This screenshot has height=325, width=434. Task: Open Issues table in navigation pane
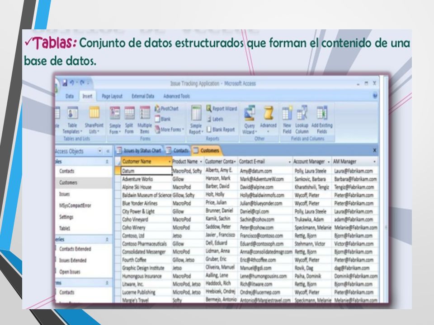tap(64, 194)
